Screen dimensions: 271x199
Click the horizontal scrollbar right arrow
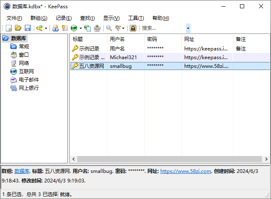coord(266,159)
